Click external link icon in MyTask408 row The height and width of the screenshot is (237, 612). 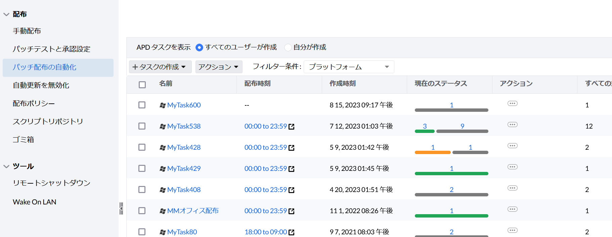click(x=292, y=190)
